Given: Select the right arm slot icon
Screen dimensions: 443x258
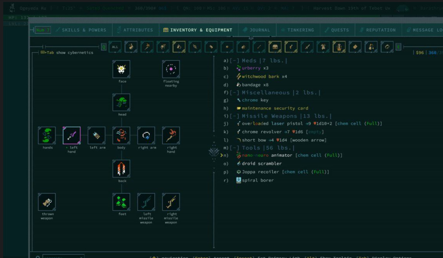Looking at the screenshot, I should [x=146, y=135].
